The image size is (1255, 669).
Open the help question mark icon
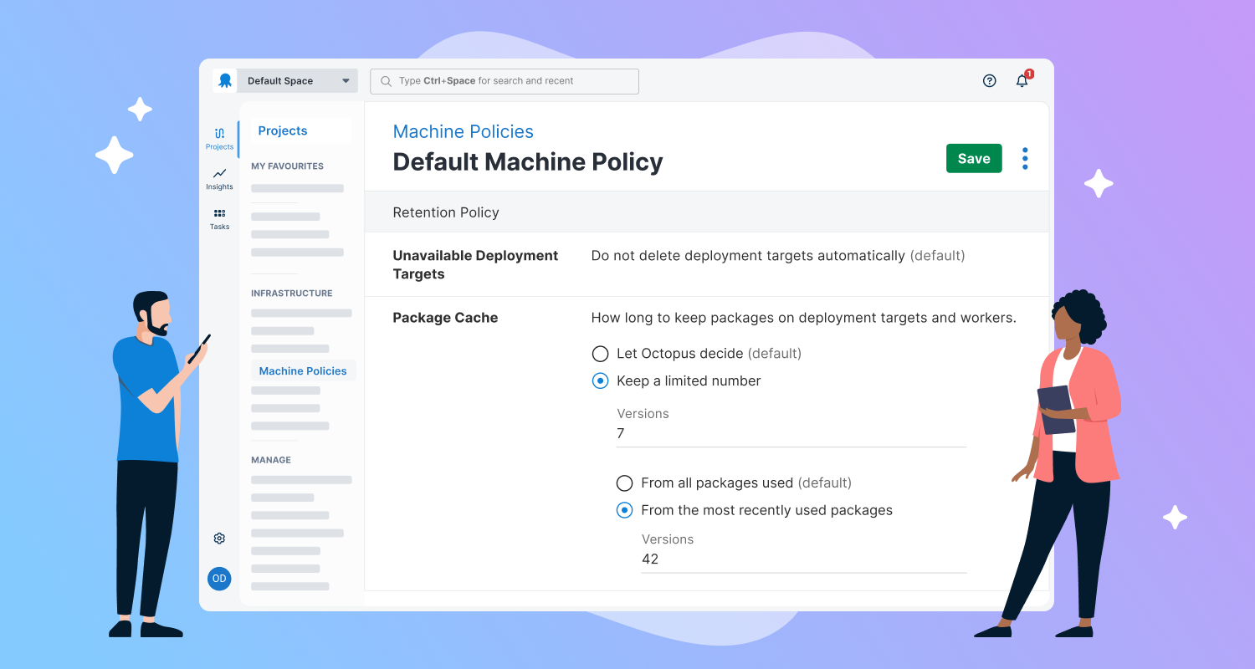[990, 81]
